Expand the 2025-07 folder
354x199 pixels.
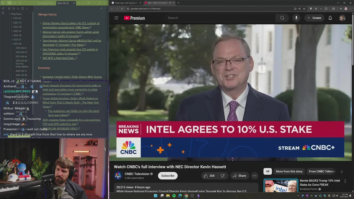pos(12,40)
